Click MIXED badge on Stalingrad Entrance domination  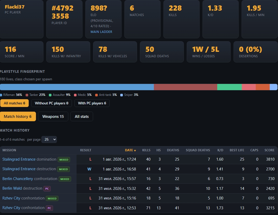point(64,160)
